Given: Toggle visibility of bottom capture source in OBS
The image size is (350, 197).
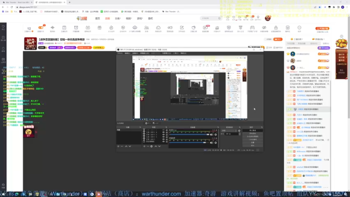Looking at the screenshot, I should click(x=163, y=141).
